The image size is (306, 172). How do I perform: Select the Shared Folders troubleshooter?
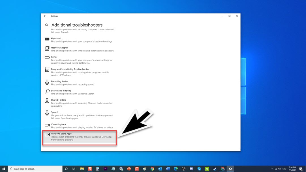click(x=80, y=103)
